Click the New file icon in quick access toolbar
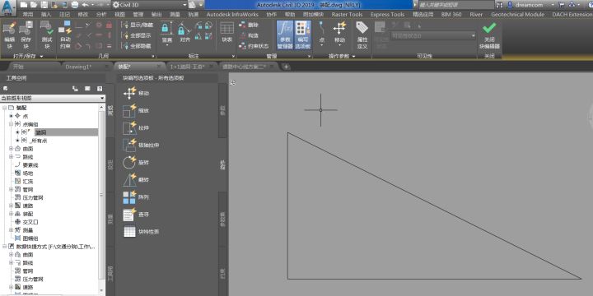 [24, 5]
